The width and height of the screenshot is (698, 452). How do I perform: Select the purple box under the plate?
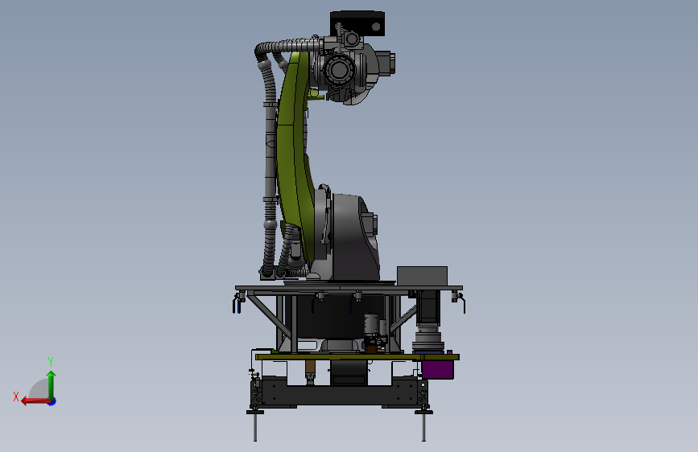[438, 369]
